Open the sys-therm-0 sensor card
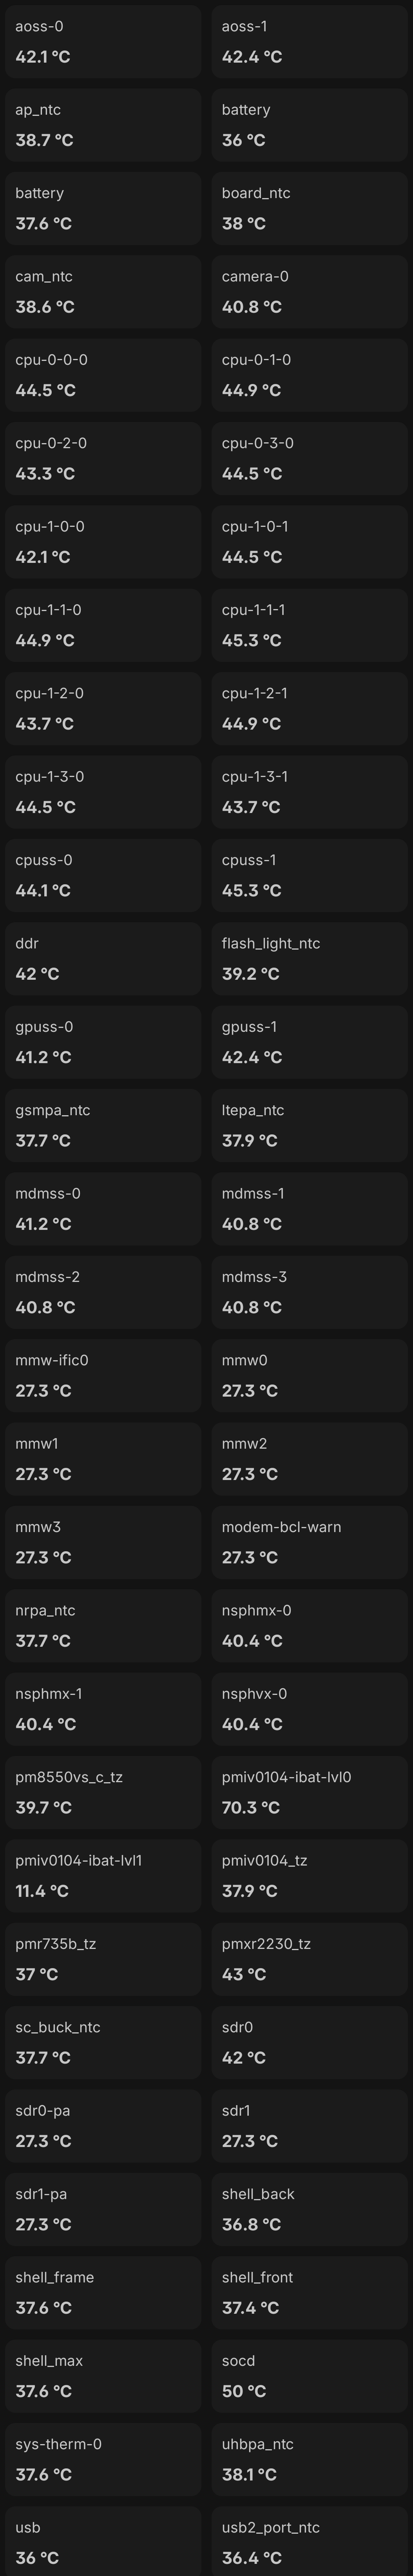Screen dimensions: 413x2576 [x=103, y=2459]
